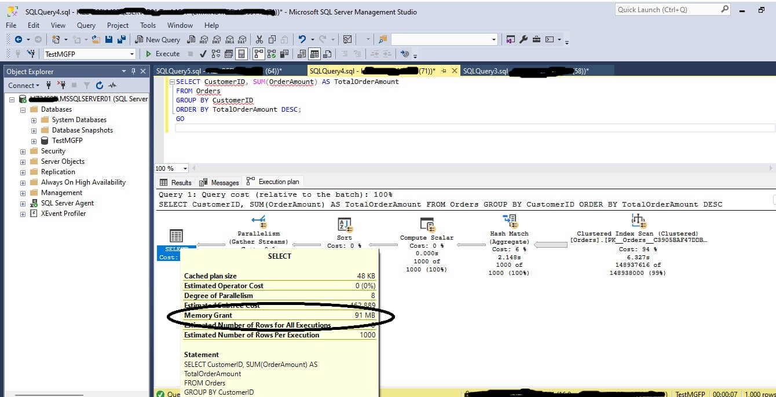Click the Execute query button
The width and height of the screenshot is (776, 397).
pyautogui.click(x=163, y=54)
